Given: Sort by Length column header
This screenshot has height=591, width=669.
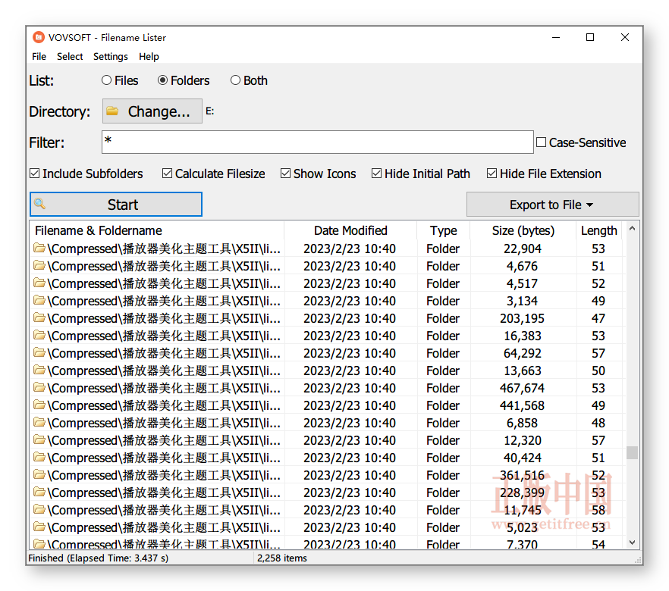Looking at the screenshot, I should point(599,230).
